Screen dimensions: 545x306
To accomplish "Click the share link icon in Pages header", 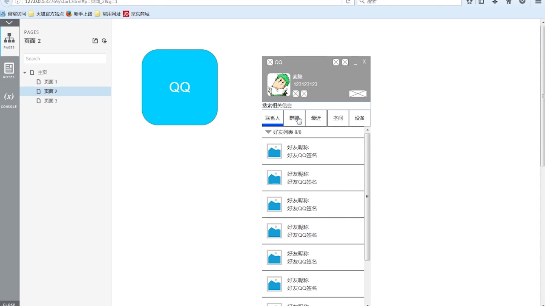I will tap(95, 41).
